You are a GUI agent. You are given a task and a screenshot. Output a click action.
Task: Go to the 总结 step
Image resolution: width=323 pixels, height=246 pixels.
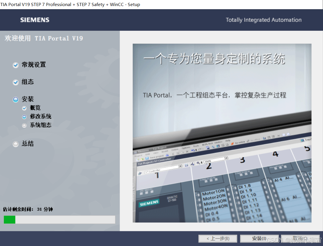click(28, 143)
